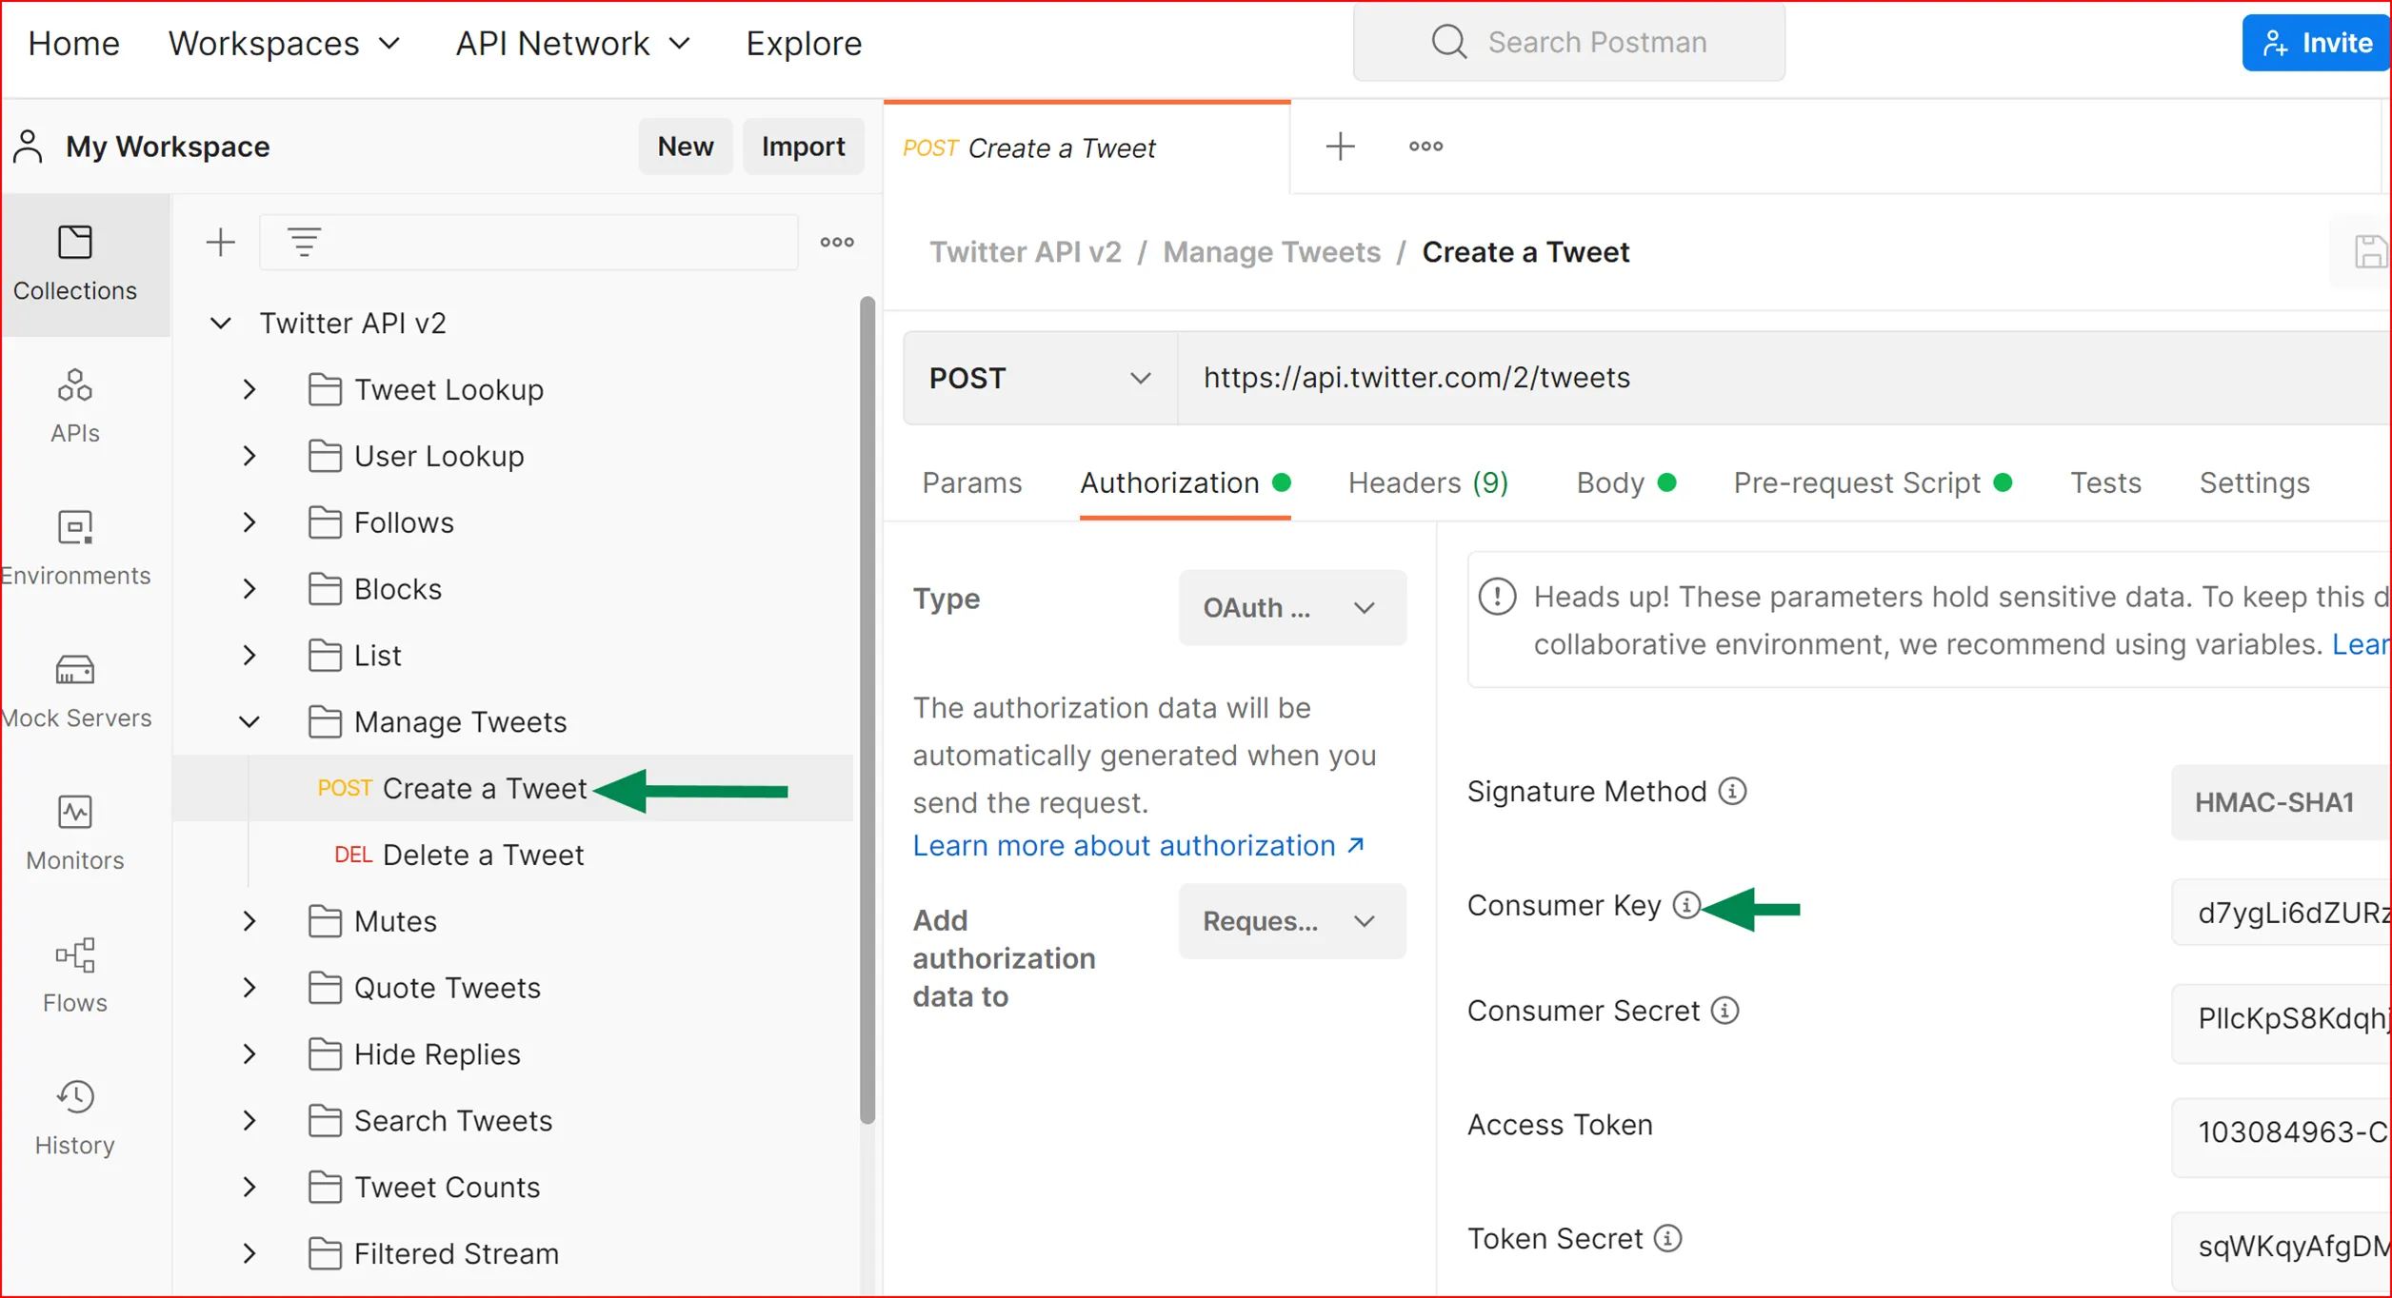
Task: Open tab overflow menu with three dots
Action: pyautogui.click(x=1425, y=146)
